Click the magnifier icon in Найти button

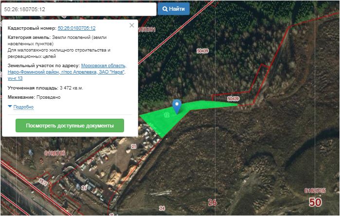[165, 9]
